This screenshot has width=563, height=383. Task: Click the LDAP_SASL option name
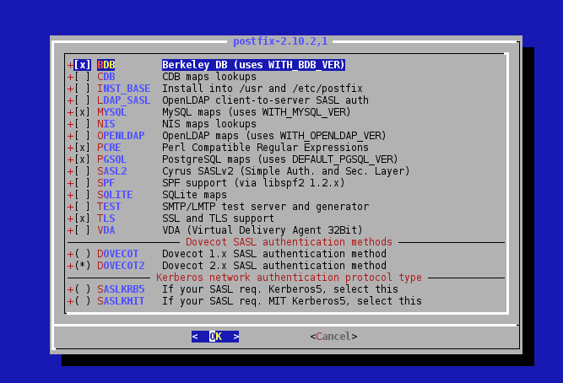click(124, 100)
